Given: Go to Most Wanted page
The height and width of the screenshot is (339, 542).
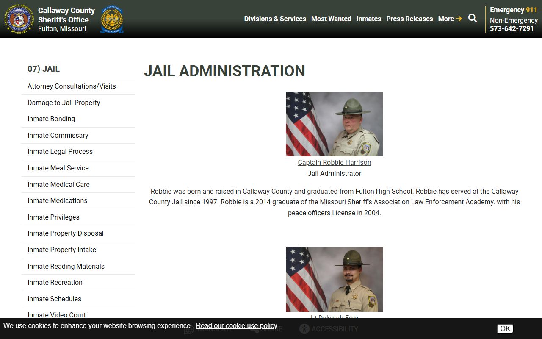Looking at the screenshot, I should pos(331,19).
